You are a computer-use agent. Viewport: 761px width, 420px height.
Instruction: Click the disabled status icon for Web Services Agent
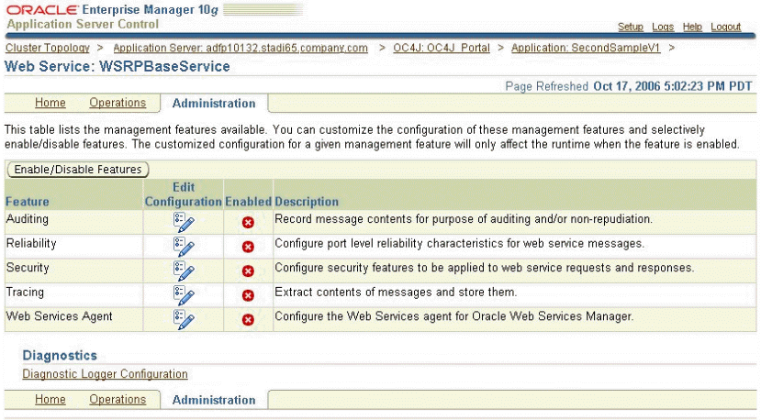[248, 320]
